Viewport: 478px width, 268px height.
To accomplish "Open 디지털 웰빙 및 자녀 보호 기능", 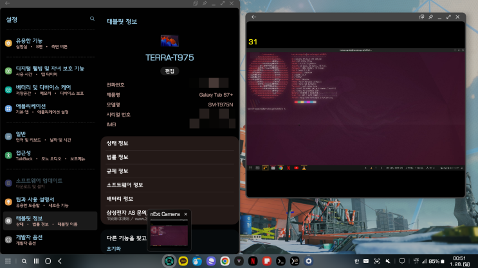I will 50,71.
